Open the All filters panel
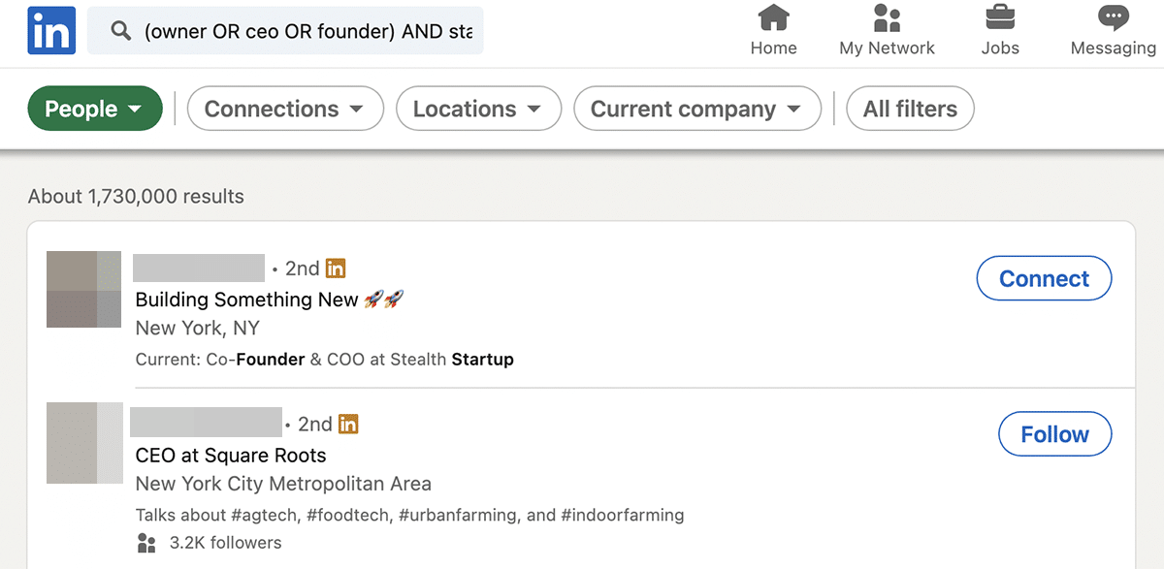The height and width of the screenshot is (569, 1164). click(x=910, y=109)
